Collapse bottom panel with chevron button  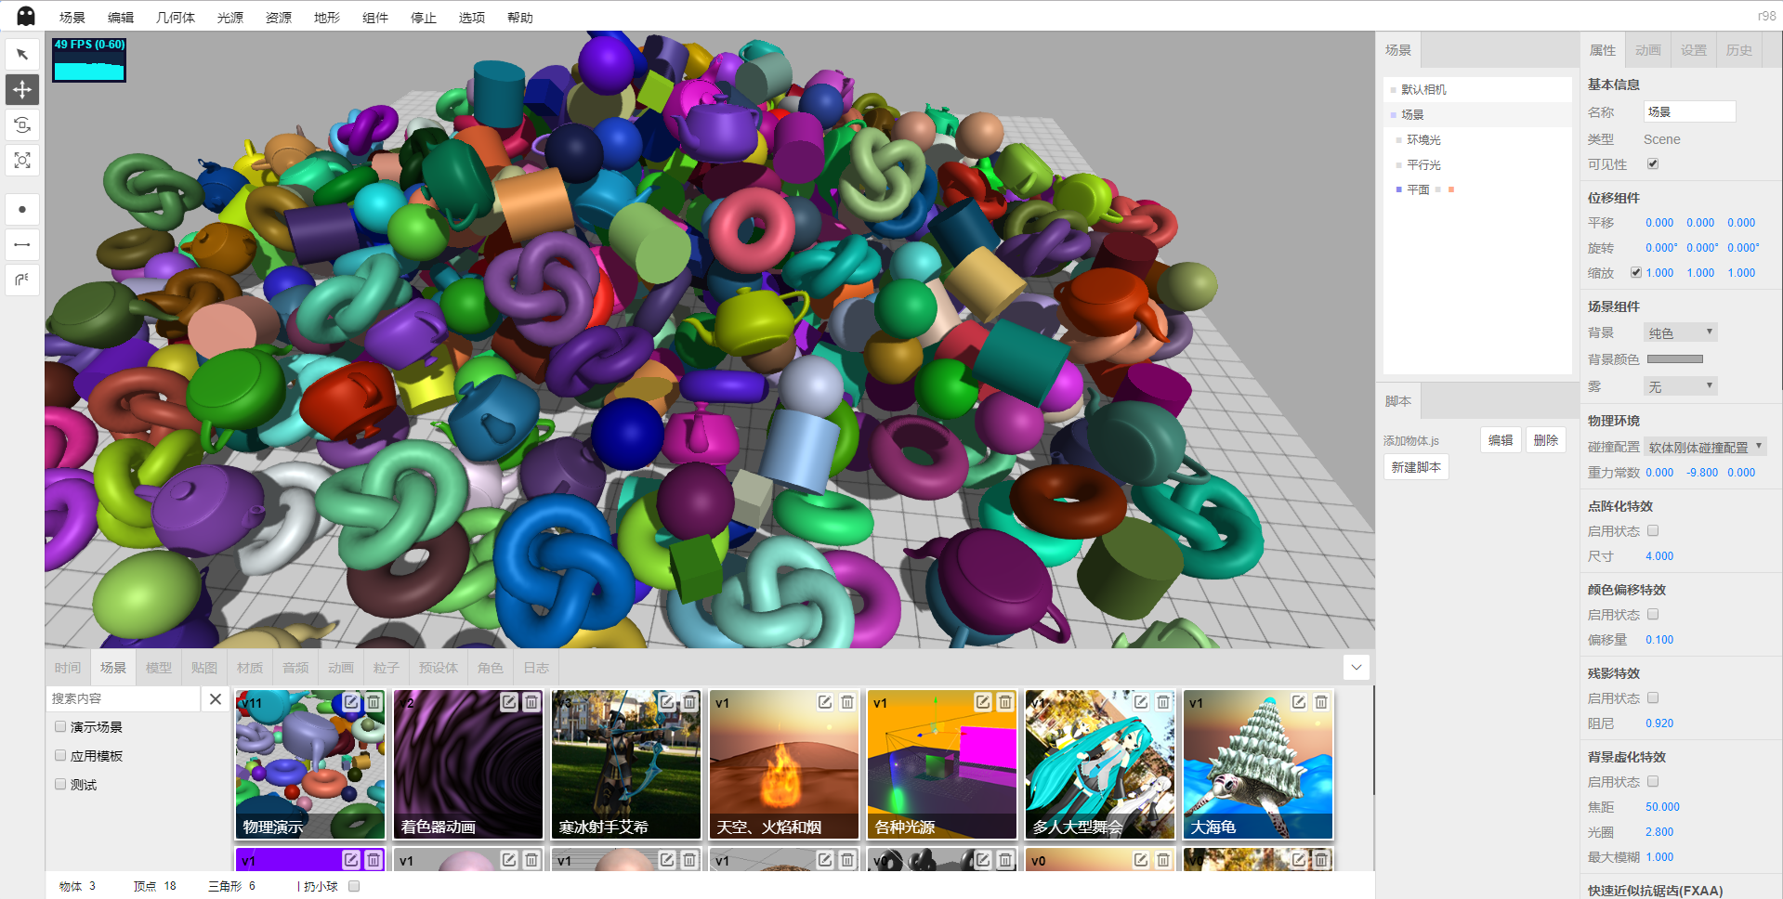point(1357,667)
